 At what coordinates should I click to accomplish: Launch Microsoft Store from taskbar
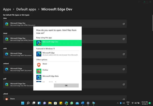coord(55,103)
